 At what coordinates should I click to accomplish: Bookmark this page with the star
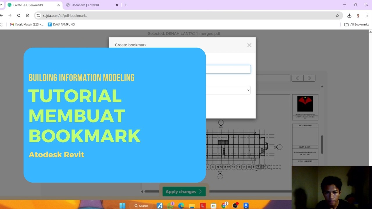tap(337, 16)
